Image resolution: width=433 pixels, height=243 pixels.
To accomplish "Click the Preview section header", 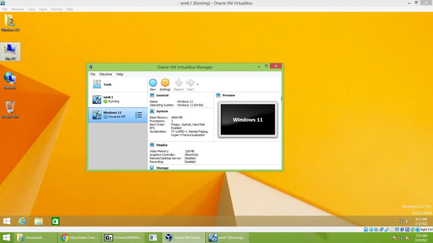I will click(x=229, y=95).
